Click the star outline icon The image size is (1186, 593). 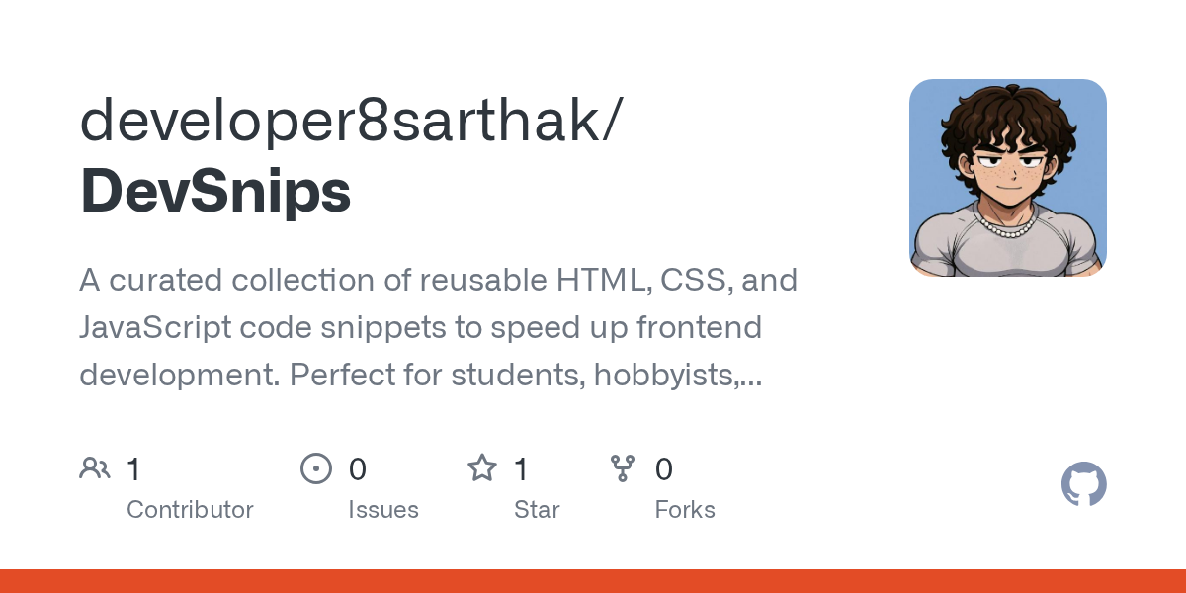482,468
